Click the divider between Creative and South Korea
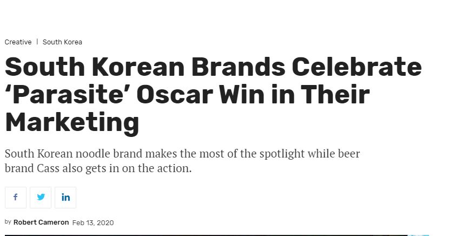Image resolution: width=455 pixels, height=236 pixels. (x=37, y=42)
